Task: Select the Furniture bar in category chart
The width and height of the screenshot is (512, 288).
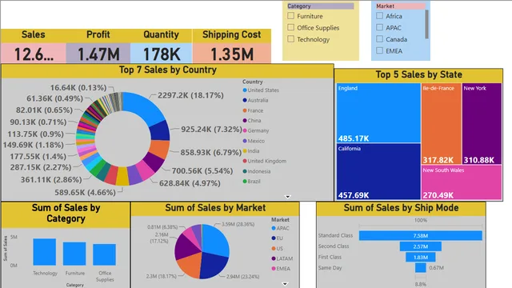Action: [74, 254]
